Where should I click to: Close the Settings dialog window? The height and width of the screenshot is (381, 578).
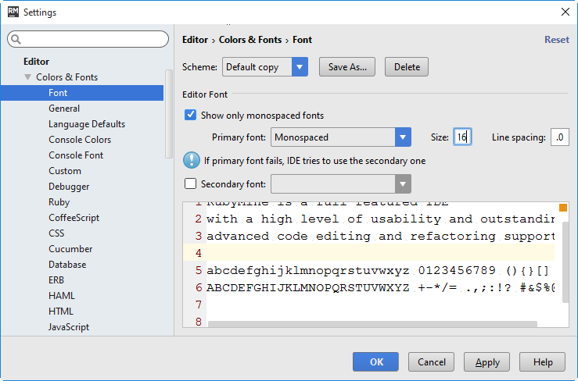565,12
